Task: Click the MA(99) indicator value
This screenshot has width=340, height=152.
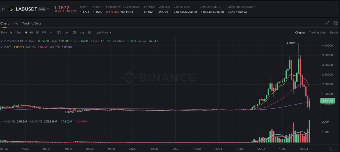Action: (x=67, y=47)
